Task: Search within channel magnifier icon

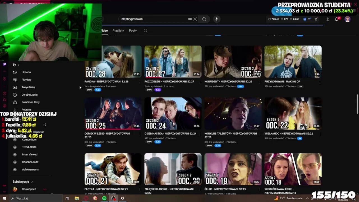Action: click(145, 31)
